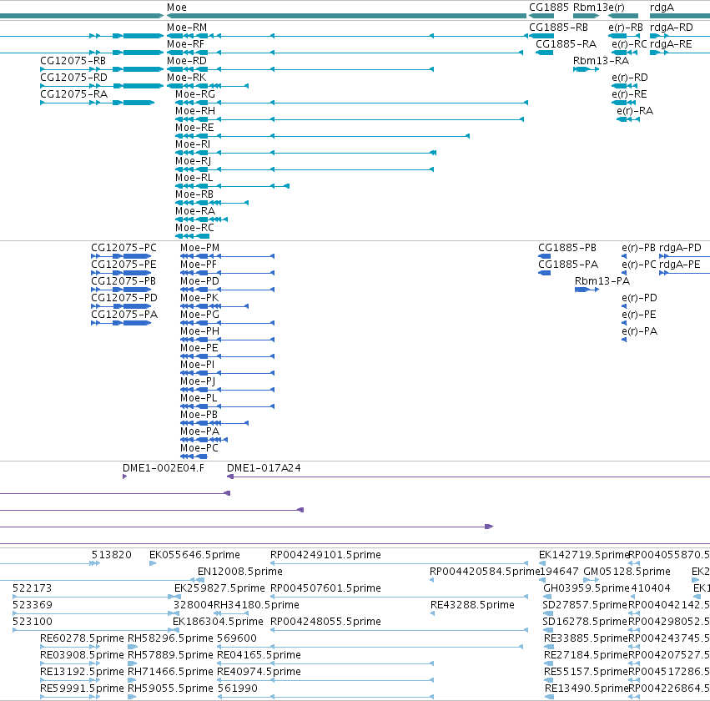Click the GH03959.5prime EST label
This screenshot has width=710, height=701.
pos(587,588)
